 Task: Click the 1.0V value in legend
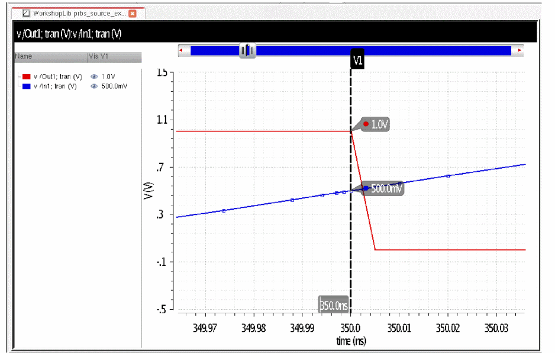(x=108, y=76)
